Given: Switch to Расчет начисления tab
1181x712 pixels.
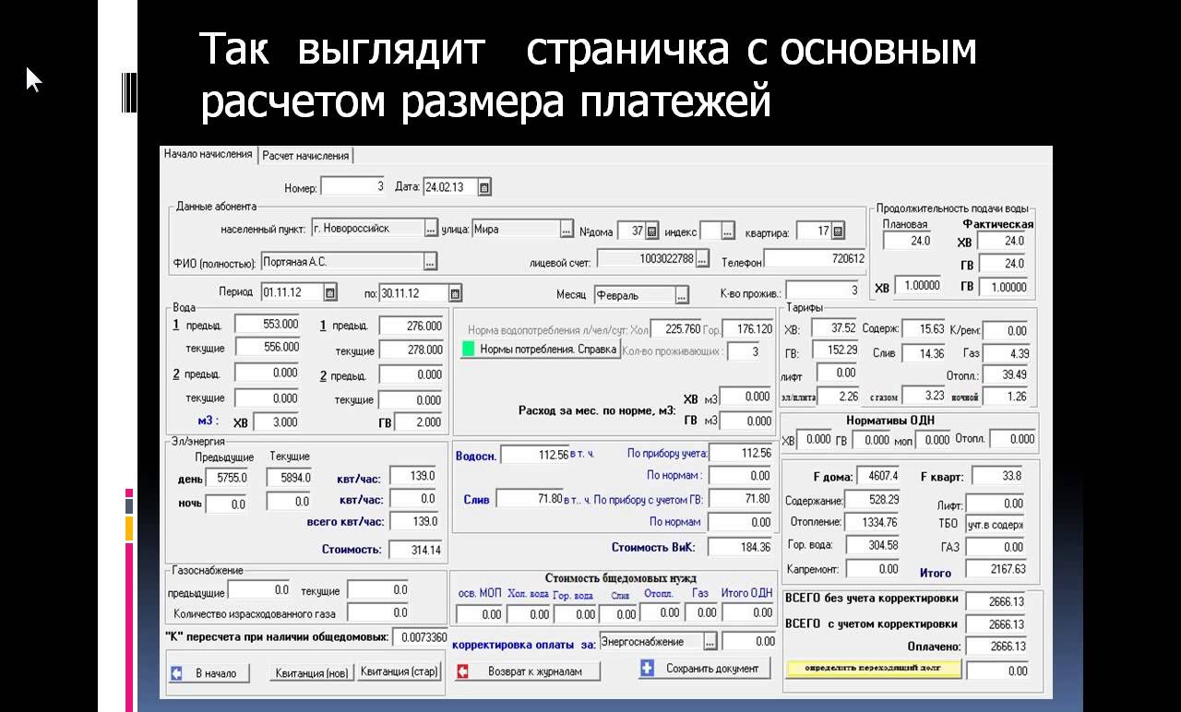Looking at the screenshot, I should pyautogui.click(x=305, y=156).
